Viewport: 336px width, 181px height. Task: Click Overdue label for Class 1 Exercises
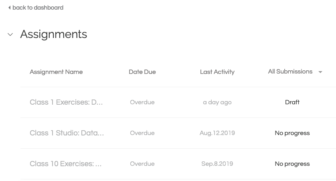142,102
